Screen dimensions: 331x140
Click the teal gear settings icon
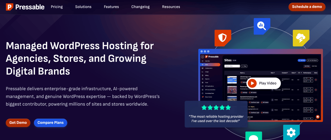click(x=291, y=132)
